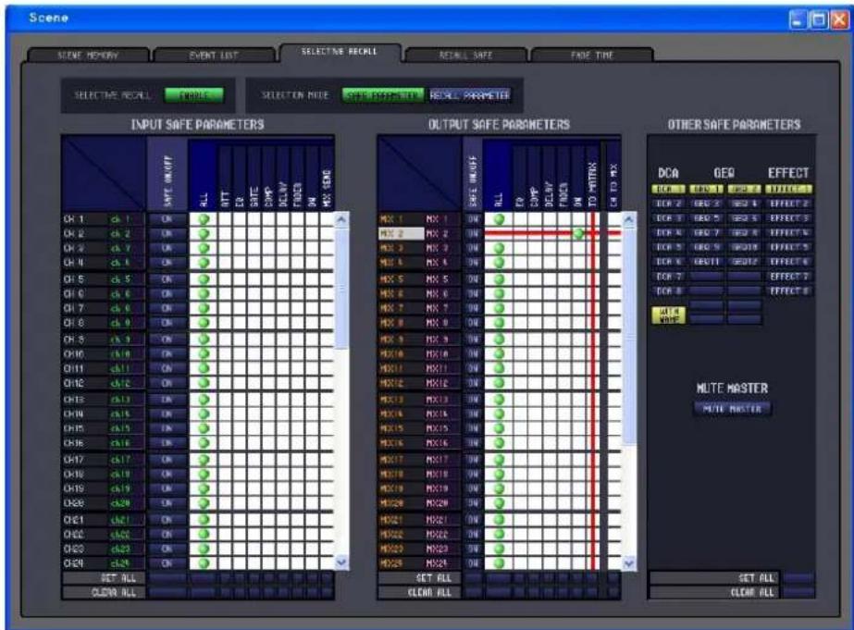The height and width of the screenshot is (630, 854).
Task: Toggle the EFFECT 2 safe button
Action: pos(788,204)
